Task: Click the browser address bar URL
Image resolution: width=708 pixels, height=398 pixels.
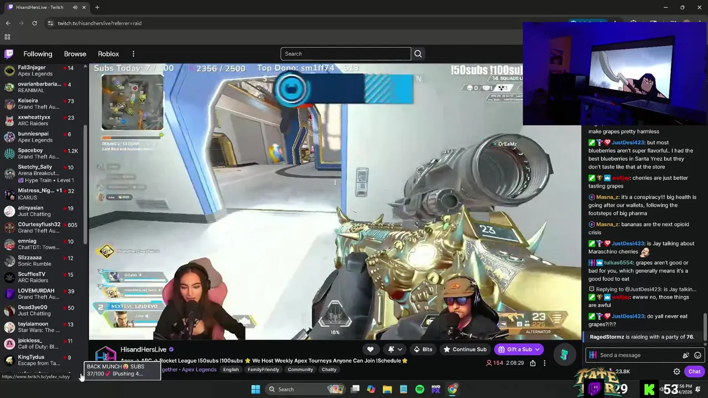Action: pos(100,23)
